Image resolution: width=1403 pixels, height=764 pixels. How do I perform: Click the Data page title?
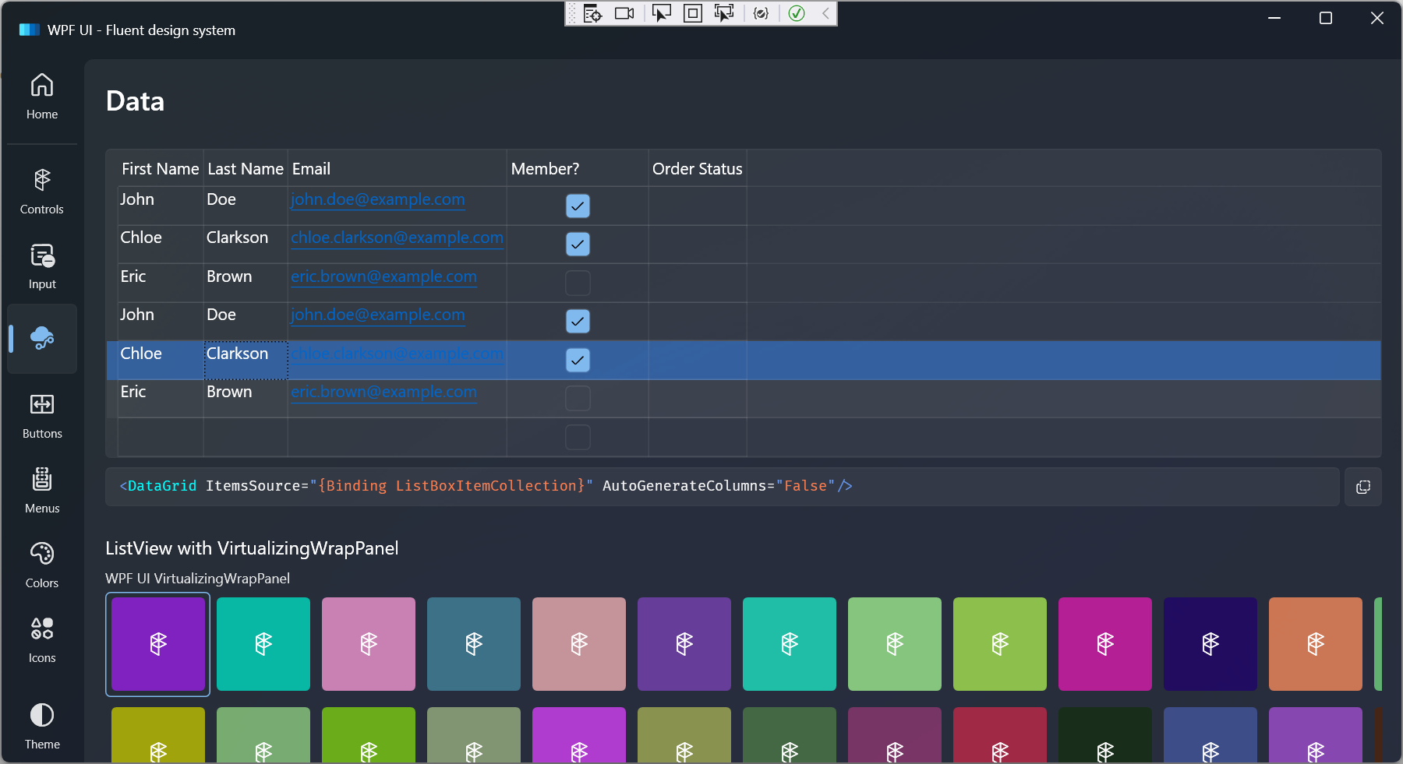click(x=135, y=101)
